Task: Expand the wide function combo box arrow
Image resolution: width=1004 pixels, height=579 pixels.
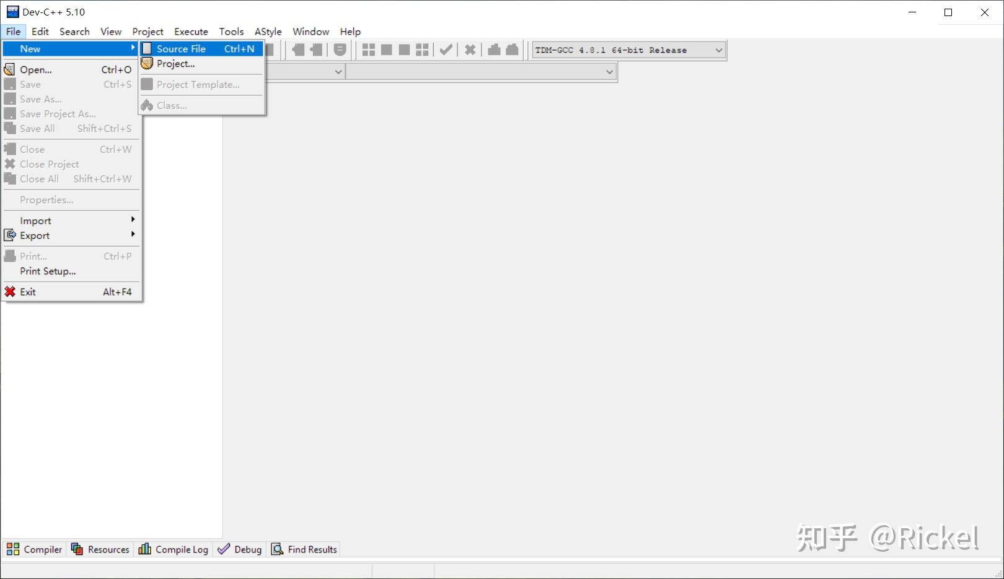Action: [610, 72]
